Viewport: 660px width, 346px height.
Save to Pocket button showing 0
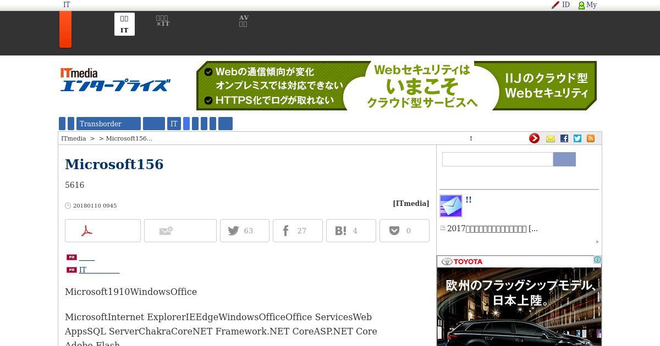click(x=404, y=231)
